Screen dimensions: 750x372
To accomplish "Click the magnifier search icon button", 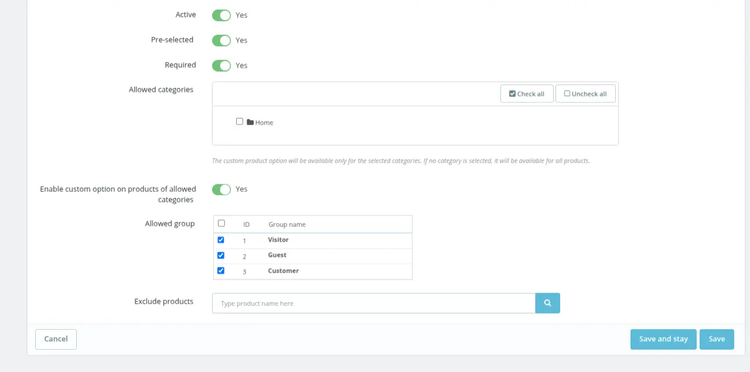I will tap(547, 303).
